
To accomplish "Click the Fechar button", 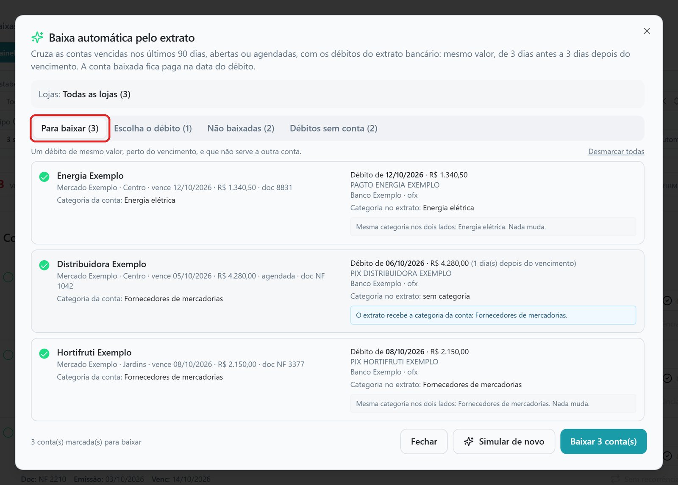I will click(x=424, y=441).
